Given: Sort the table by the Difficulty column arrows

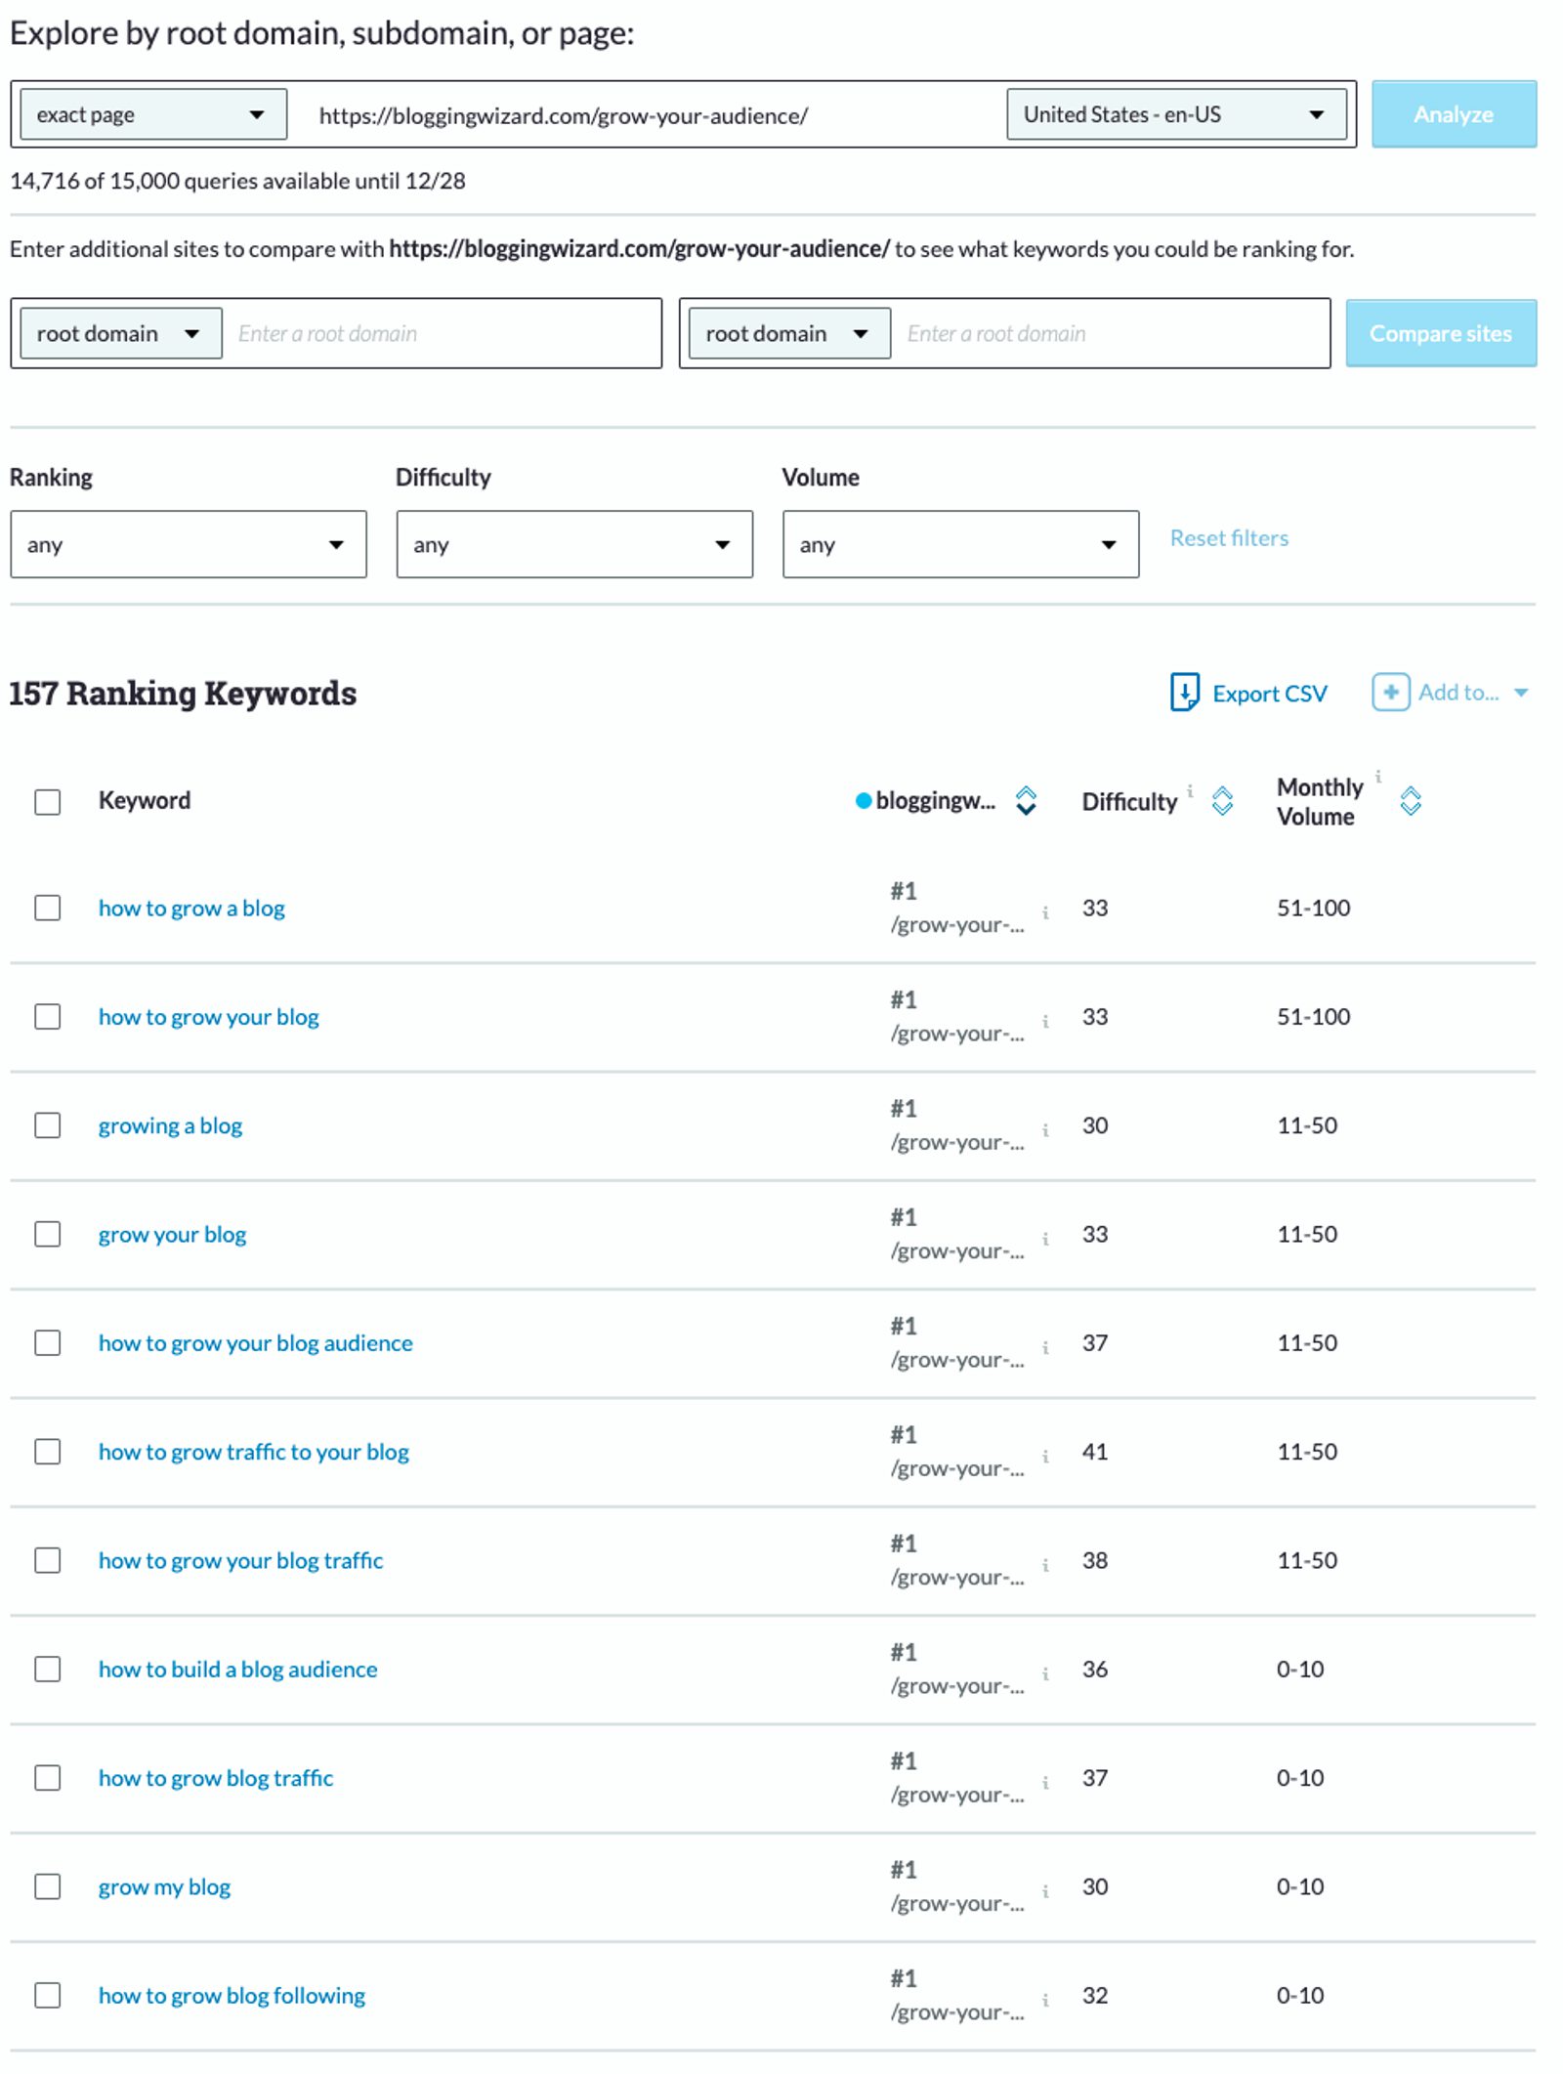Looking at the screenshot, I should click(x=1220, y=801).
